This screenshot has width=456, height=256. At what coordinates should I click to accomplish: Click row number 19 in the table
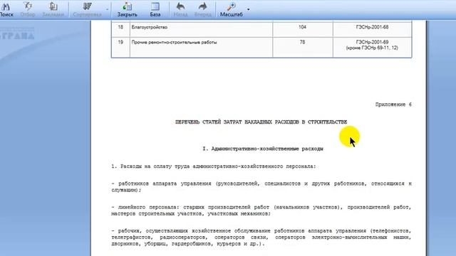point(120,42)
